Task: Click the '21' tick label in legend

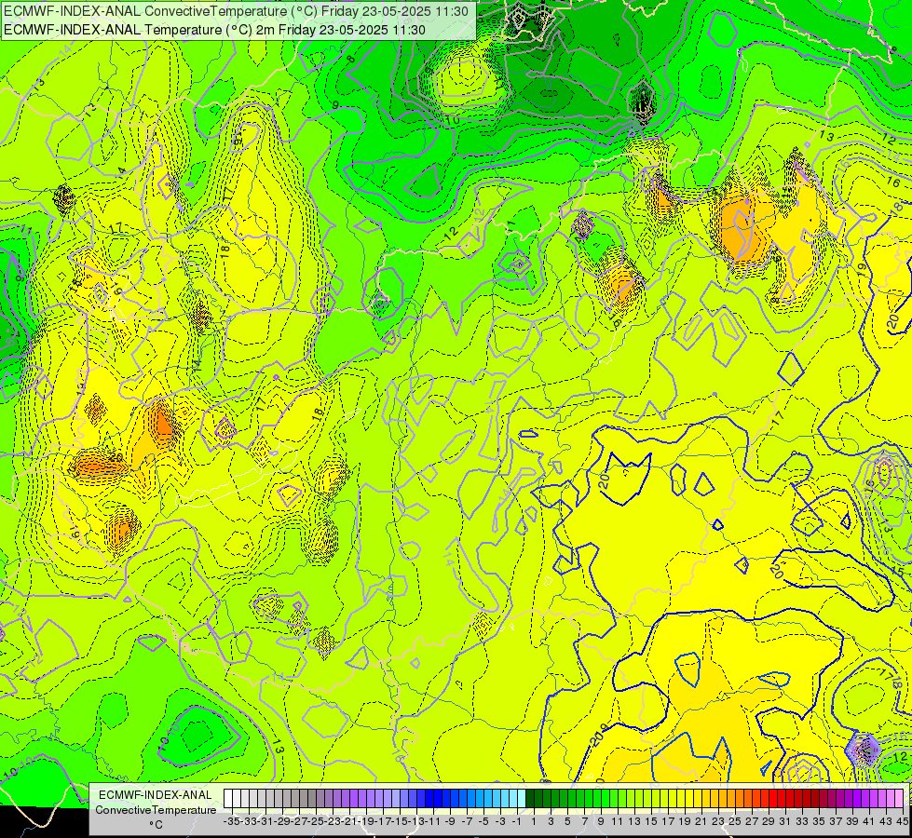Action: (x=702, y=821)
